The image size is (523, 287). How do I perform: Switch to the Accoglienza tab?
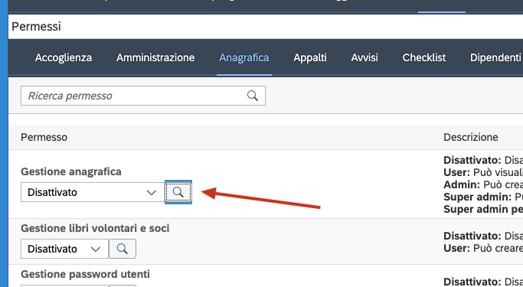pyautogui.click(x=64, y=57)
